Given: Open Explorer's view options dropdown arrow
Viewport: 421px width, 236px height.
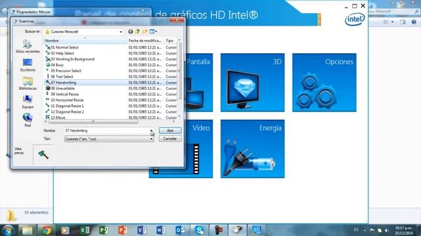Looking at the screenshot, I should click(393, 22).
